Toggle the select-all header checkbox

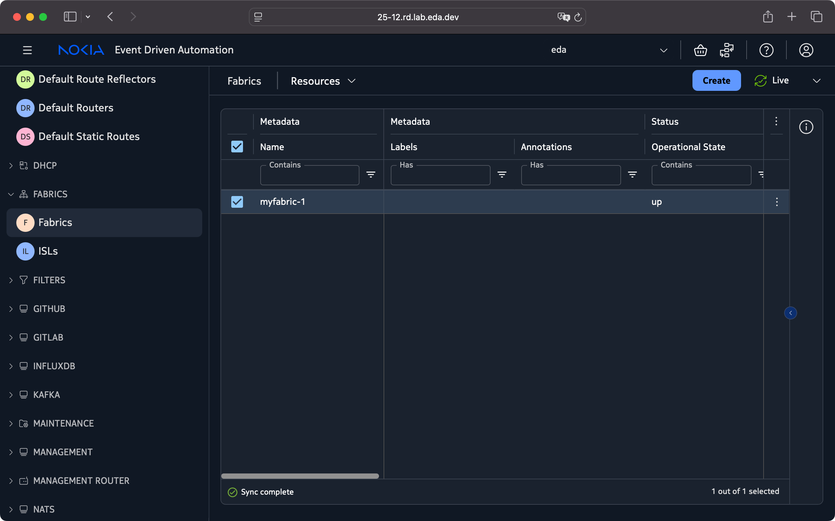[x=237, y=147]
